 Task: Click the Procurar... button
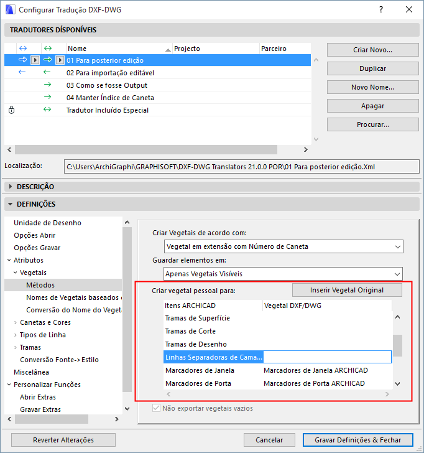(372, 124)
